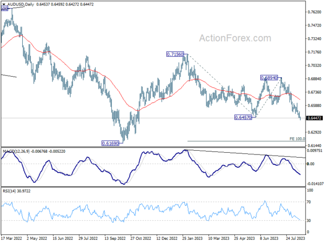Select the FE 100.0 projection line label

coord(297,139)
